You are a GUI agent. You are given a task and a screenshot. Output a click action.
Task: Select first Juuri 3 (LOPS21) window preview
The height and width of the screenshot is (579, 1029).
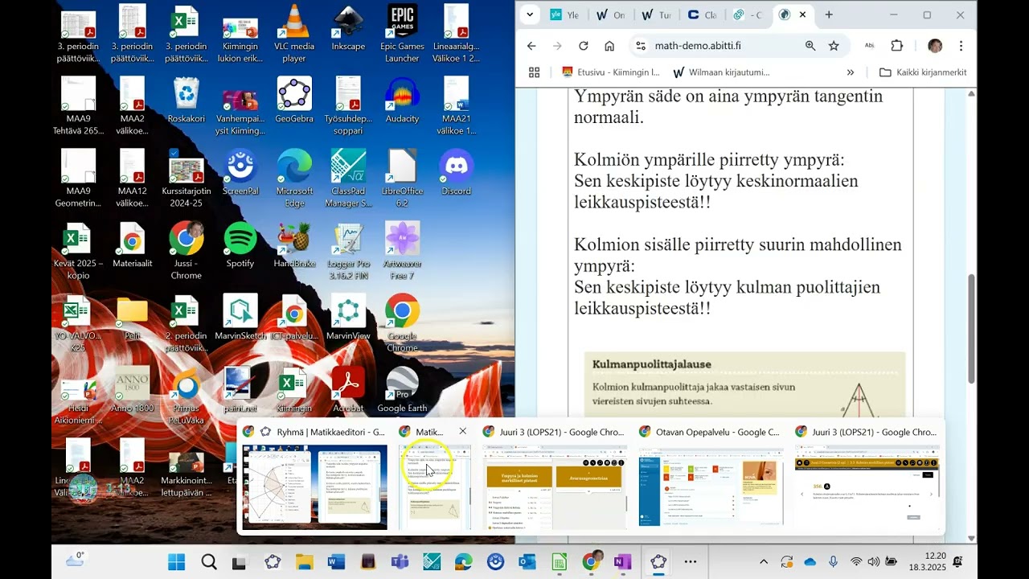tap(555, 476)
